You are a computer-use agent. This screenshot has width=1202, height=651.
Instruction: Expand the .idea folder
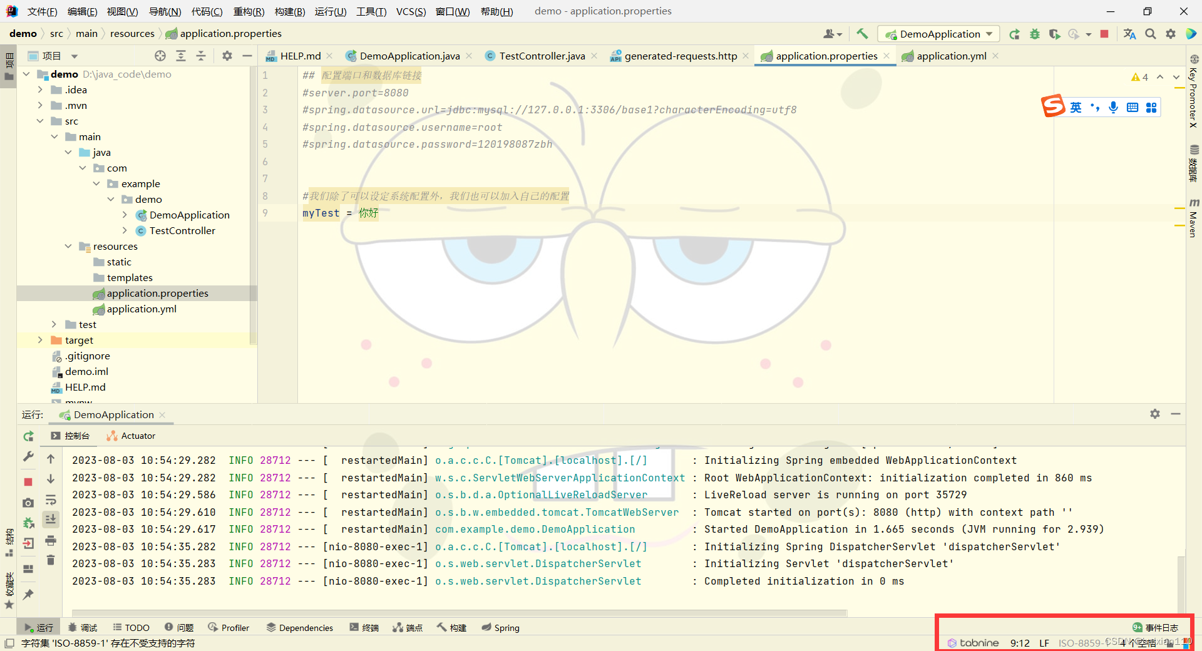pyautogui.click(x=40, y=90)
